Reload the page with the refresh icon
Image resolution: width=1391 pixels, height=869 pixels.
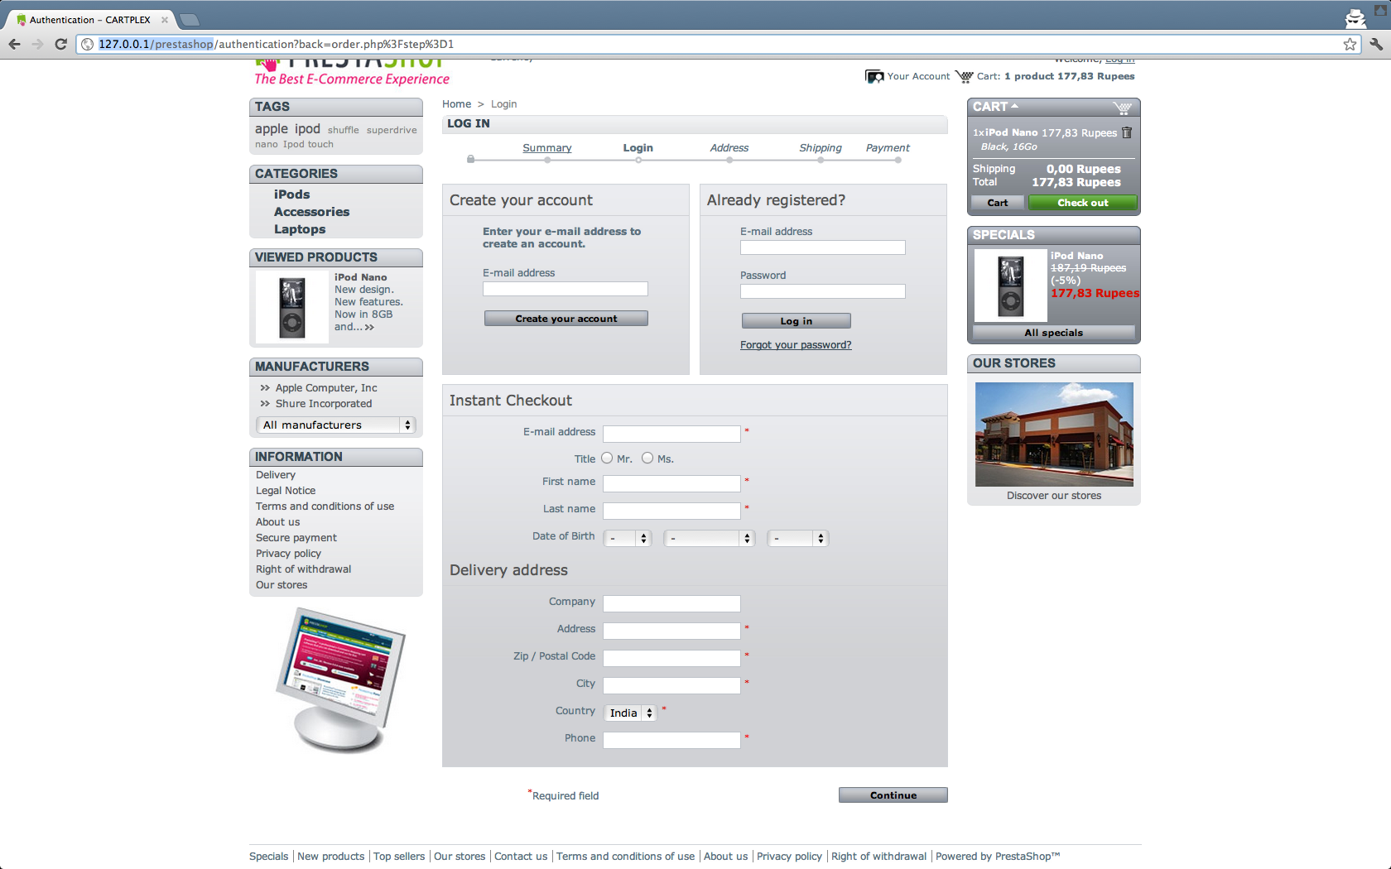click(x=60, y=44)
